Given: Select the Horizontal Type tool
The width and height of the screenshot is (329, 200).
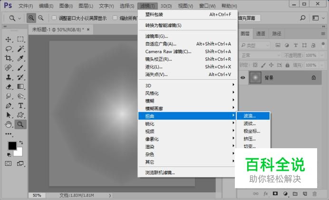Looking at the screenshot, I should [x=20, y=105].
